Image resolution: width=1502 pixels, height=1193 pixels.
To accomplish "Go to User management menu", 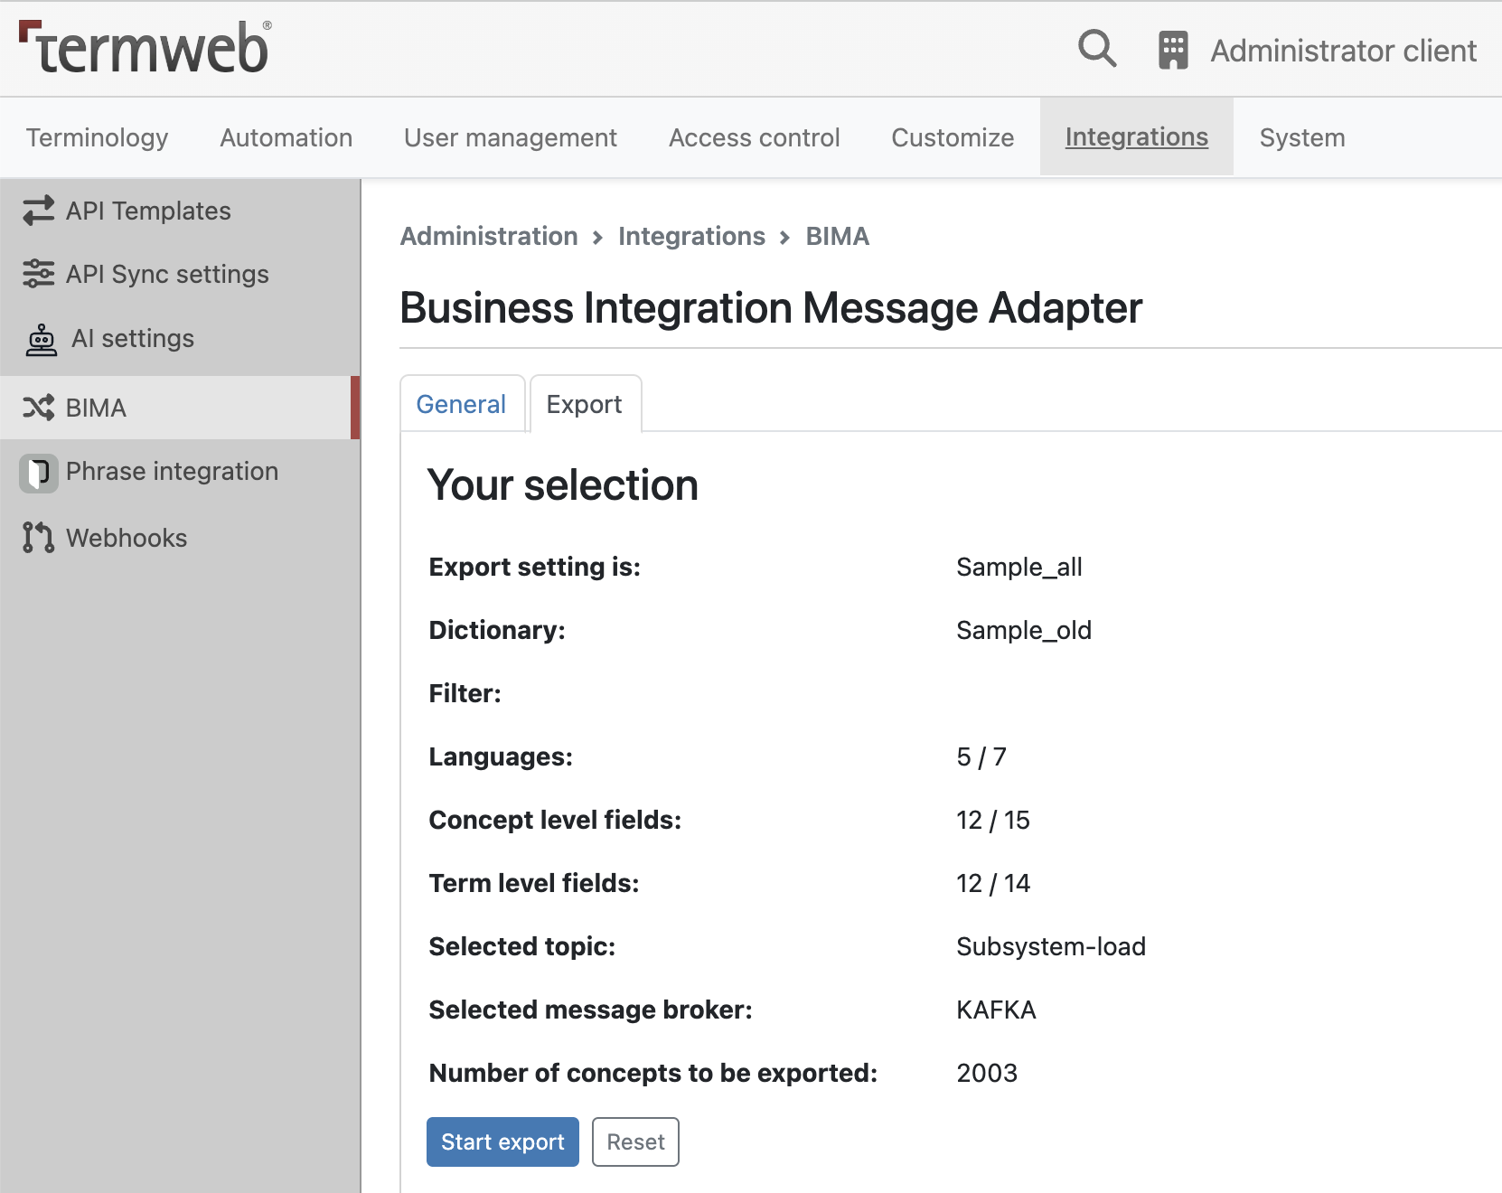I will click(511, 137).
